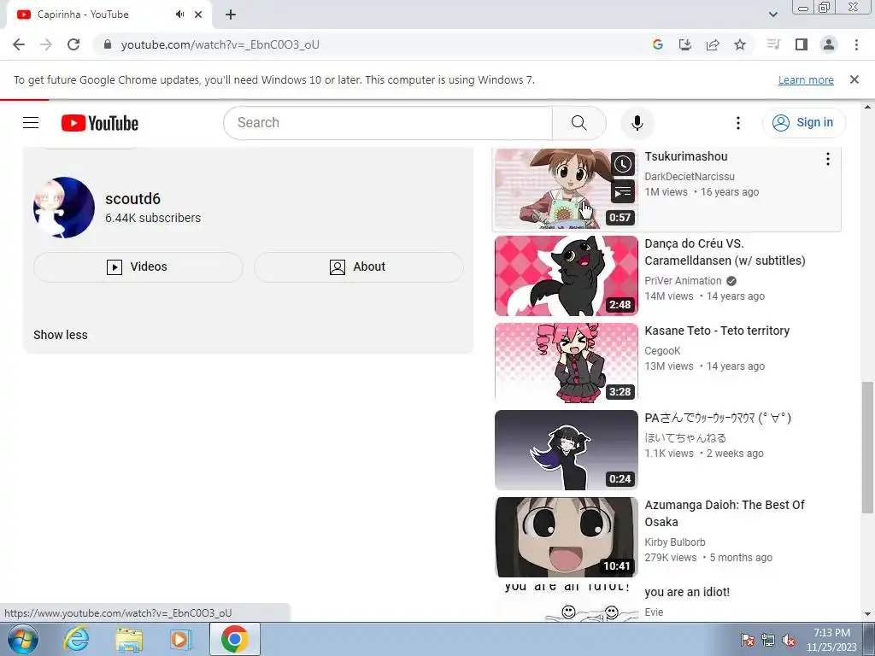Open media controls in Chrome toolbar

pos(773,44)
